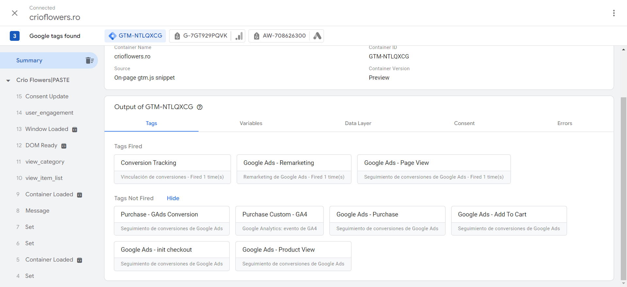Close the Tag Assistant debug panel

pos(15,13)
